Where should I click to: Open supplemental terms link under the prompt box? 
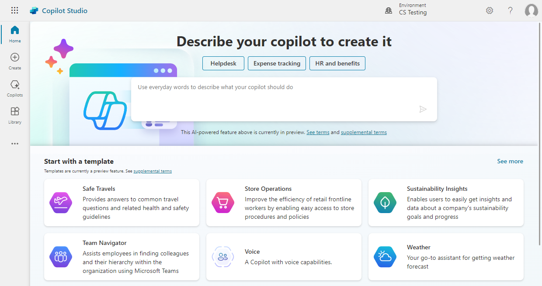point(364,132)
